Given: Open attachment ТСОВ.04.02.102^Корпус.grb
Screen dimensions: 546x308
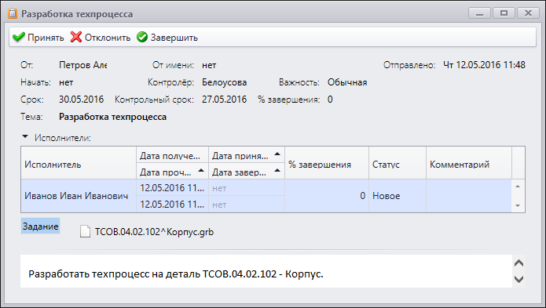Looking at the screenshot, I should (x=154, y=232).
